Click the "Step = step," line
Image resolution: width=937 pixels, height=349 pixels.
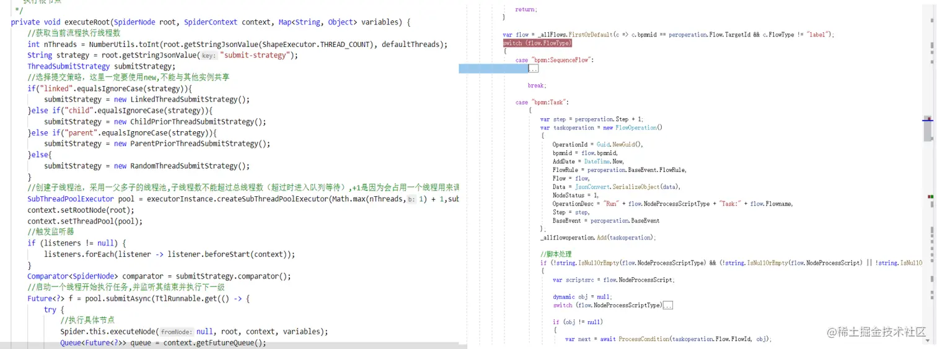(571, 212)
